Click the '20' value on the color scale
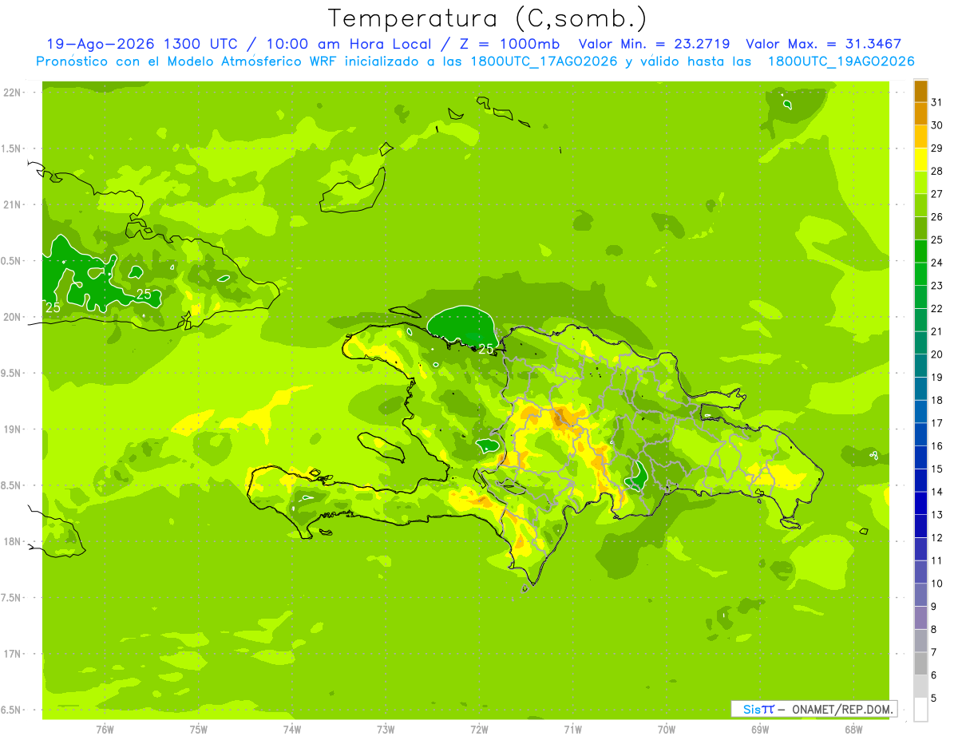Viewport: 958px width, 740px height. (x=937, y=354)
